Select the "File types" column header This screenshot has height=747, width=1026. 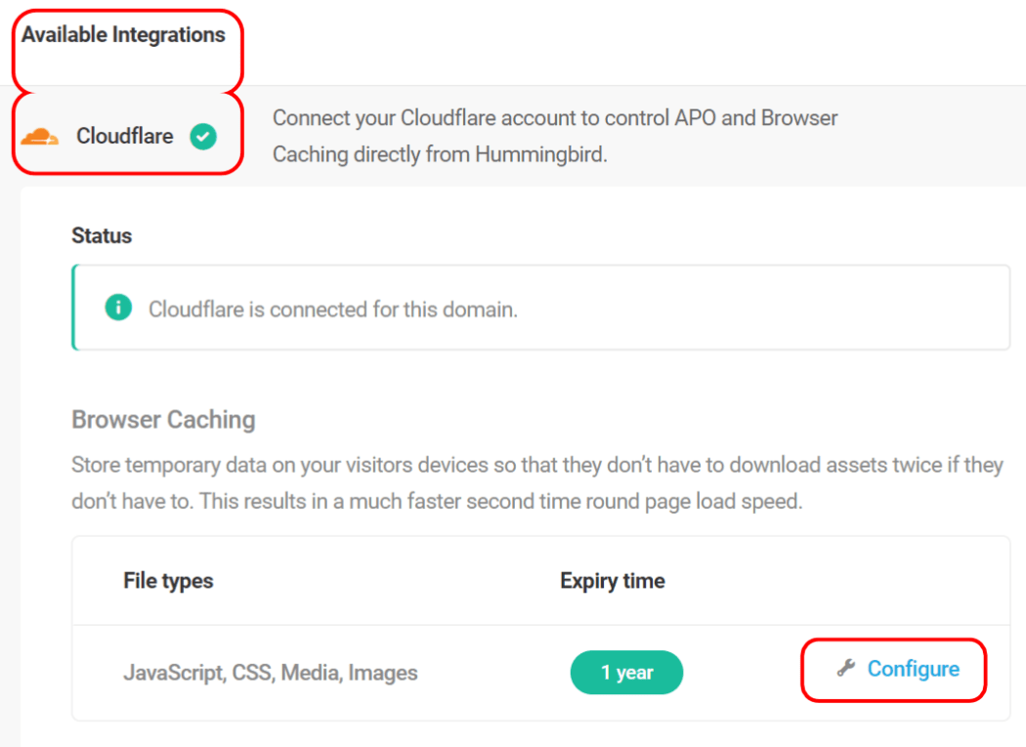(167, 580)
